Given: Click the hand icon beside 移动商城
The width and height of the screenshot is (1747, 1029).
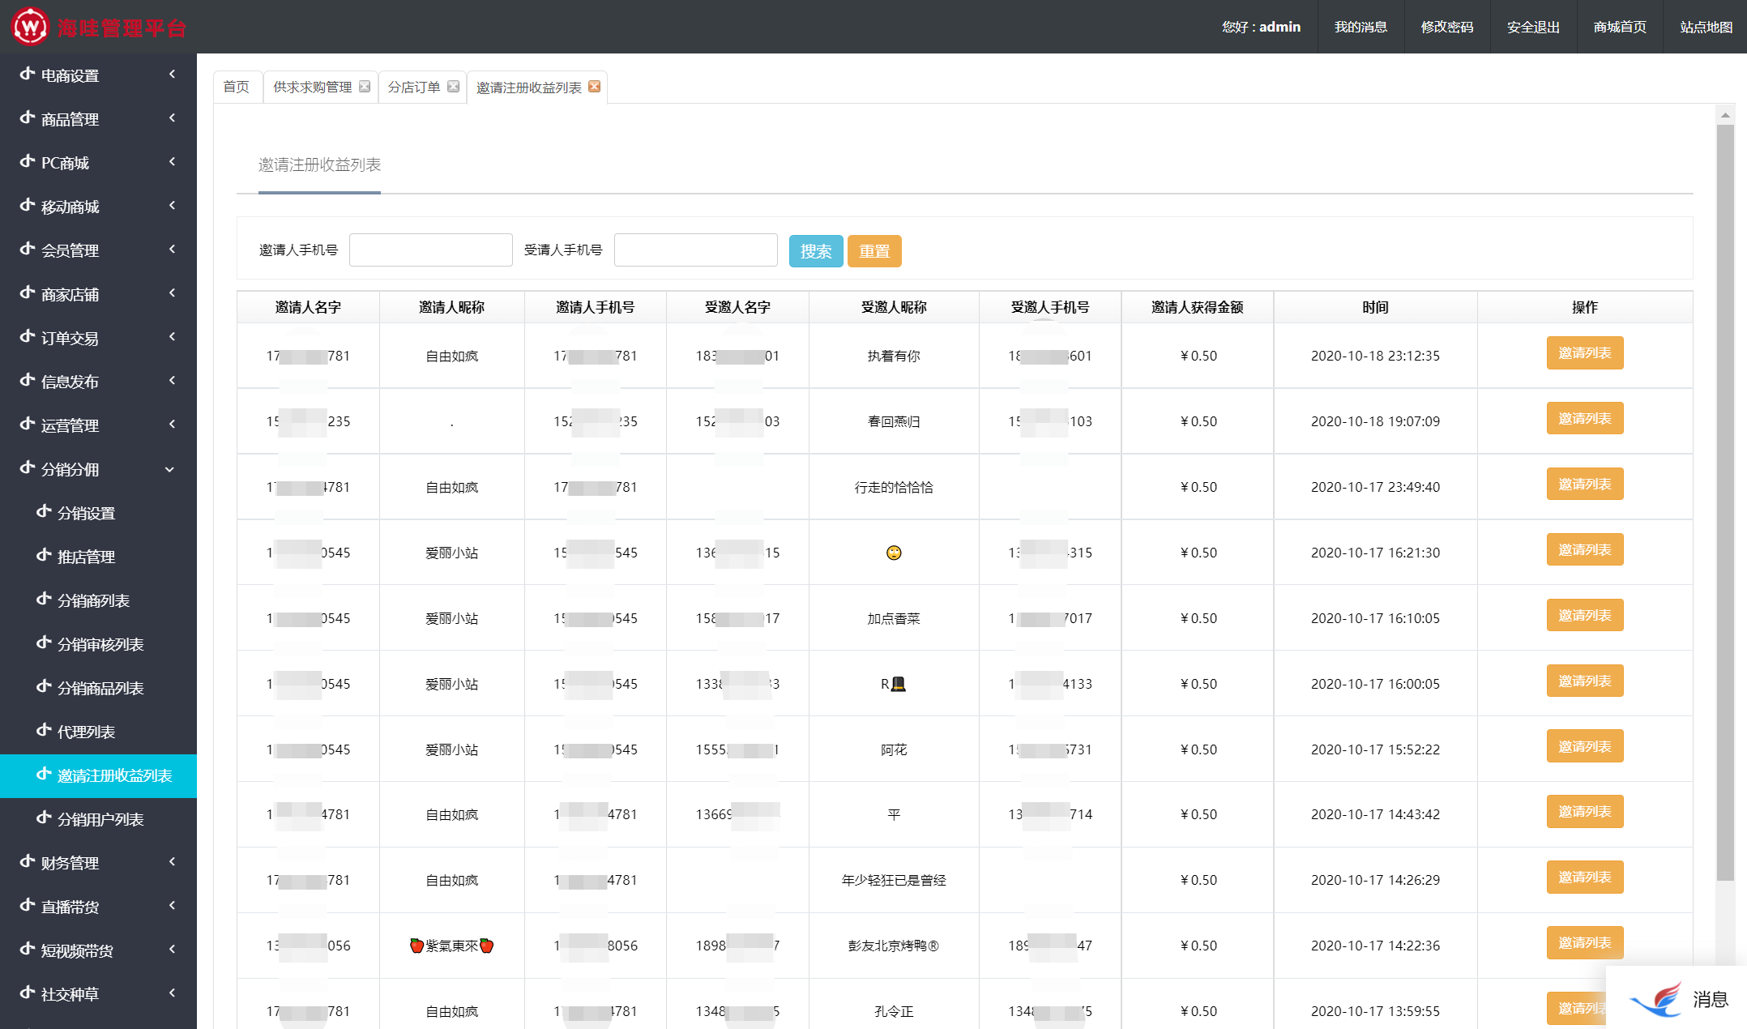Looking at the screenshot, I should tap(28, 205).
